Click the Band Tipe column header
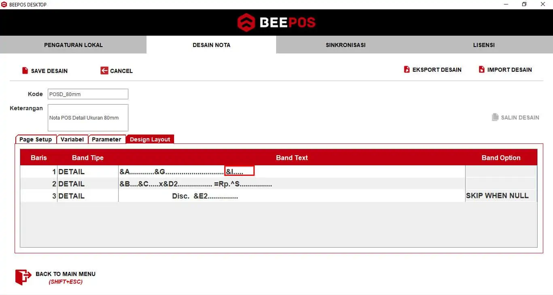Viewport: 553px width, 295px height. pyautogui.click(x=88, y=158)
